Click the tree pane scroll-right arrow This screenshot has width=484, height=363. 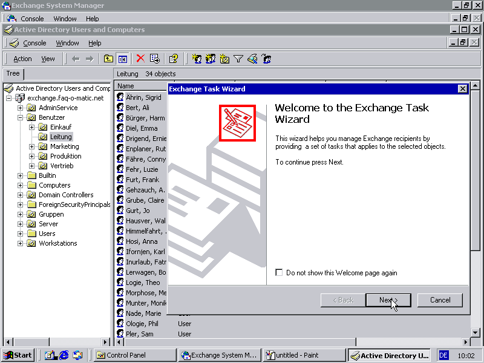[x=105, y=342]
